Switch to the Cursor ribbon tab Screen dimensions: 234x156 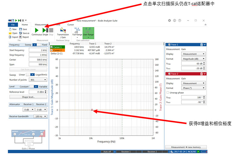[x=70, y=25]
